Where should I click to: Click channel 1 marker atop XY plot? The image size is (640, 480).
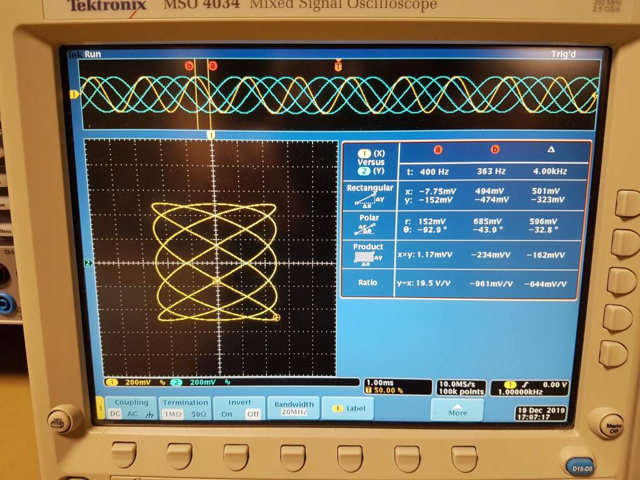pyautogui.click(x=211, y=135)
